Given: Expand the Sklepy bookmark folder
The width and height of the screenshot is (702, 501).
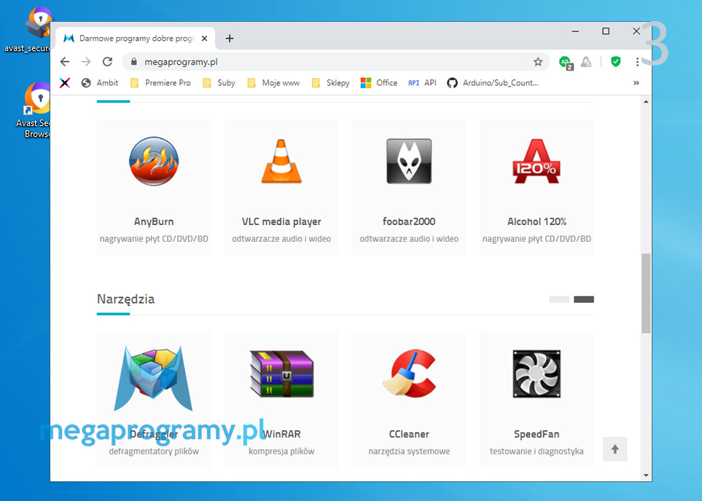Looking at the screenshot, I should [x=330, y=83].
